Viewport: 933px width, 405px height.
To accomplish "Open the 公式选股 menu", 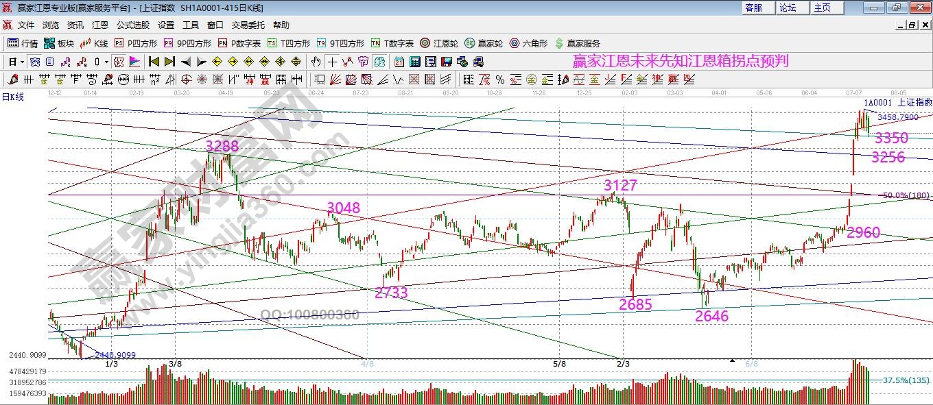I will 132,25.
